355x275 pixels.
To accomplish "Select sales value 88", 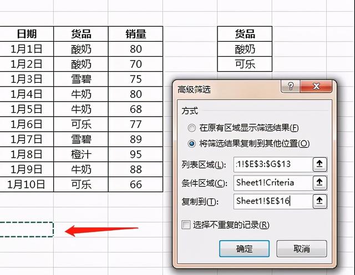I will (135, 169).
